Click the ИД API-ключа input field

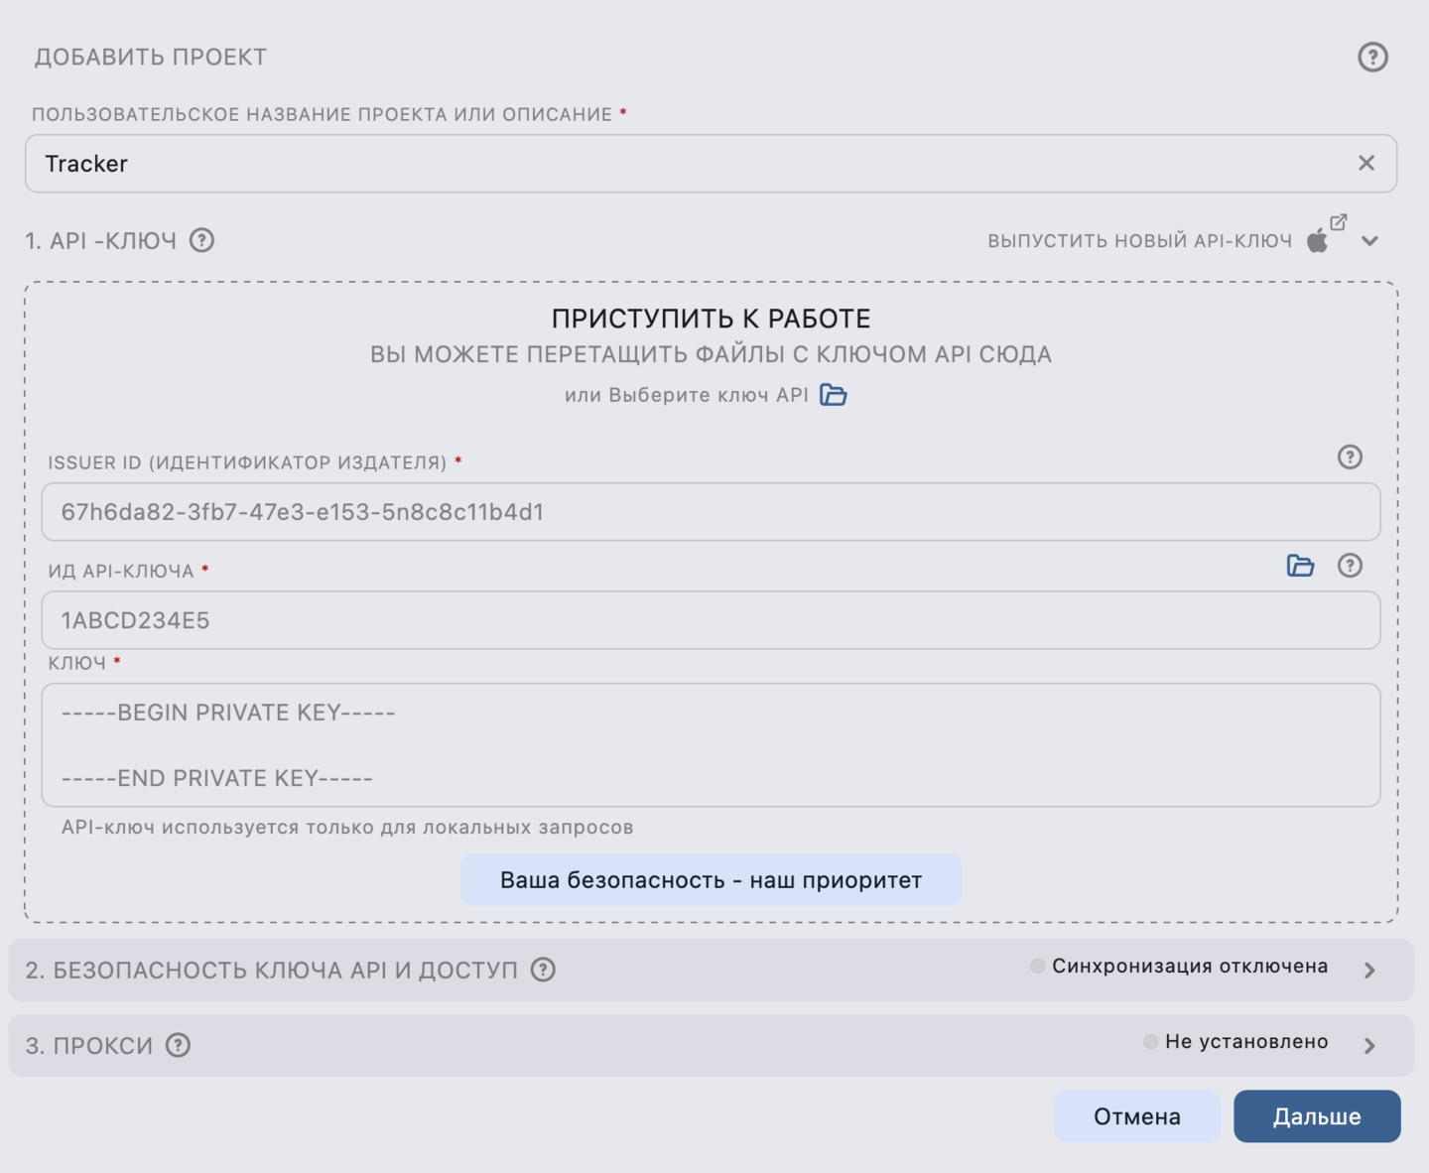tap(711, 620)
